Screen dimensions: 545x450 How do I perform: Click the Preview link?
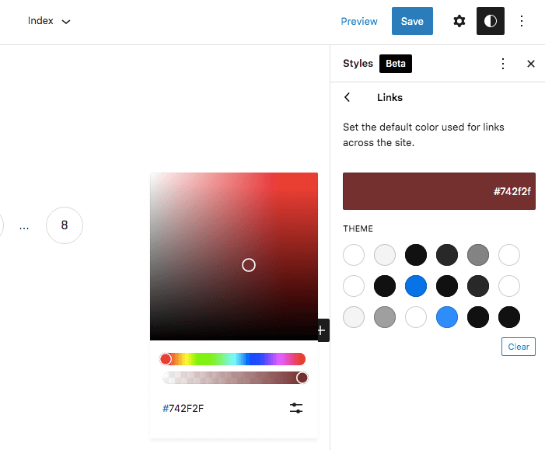tap(359, 21)
